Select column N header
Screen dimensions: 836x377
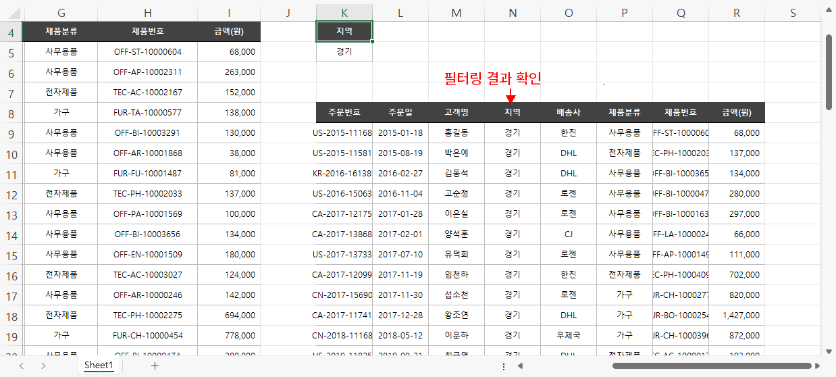pos(513,12)
